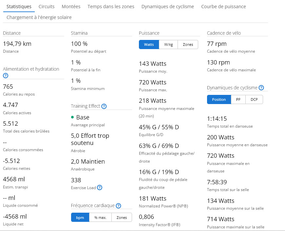Open Dynamiques de cyclisme help icon
Viewport: 285px width, 231px height.
tap(261, 88)
